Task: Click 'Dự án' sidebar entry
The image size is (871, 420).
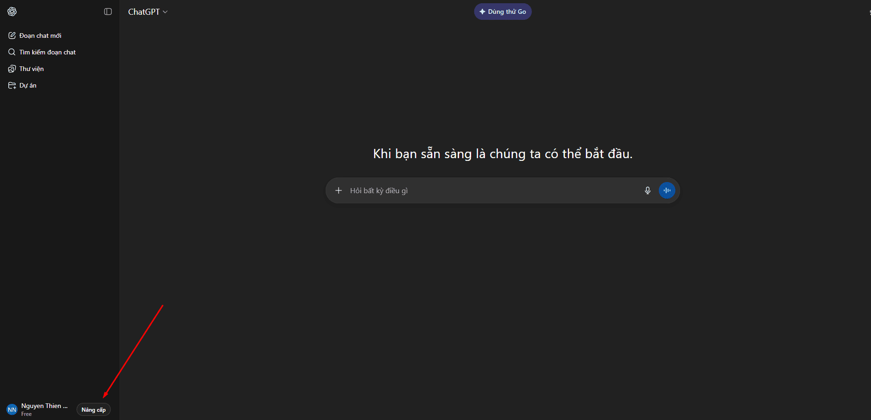Action: [x=28, y=85]
